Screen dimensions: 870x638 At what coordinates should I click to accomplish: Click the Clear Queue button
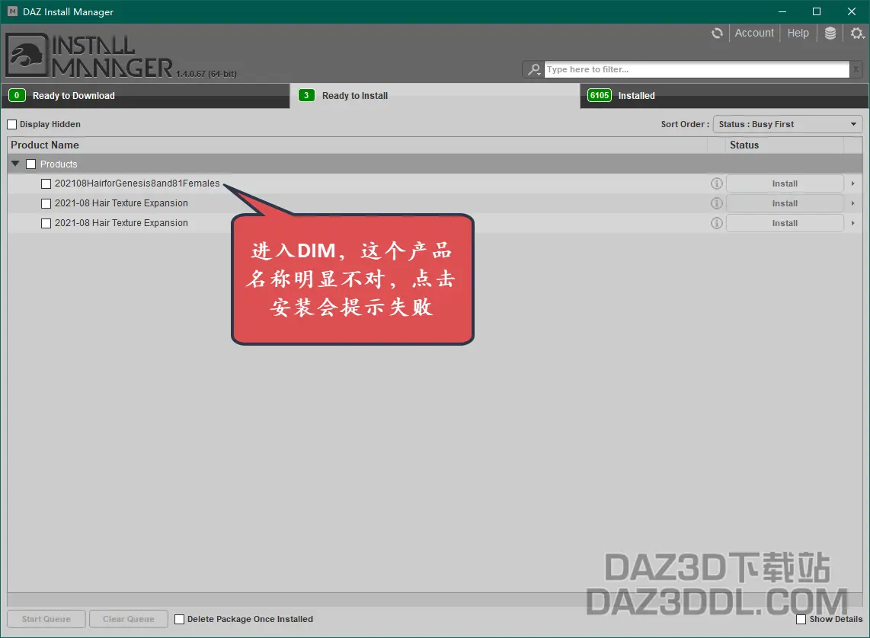pyautogui.click(x=129, y=619)
